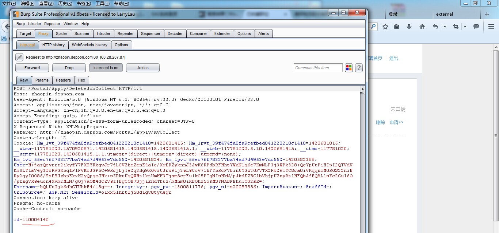Open Firefox hamburger menu
The height and width of the screenshot is (233, 499).
(491, 27)
